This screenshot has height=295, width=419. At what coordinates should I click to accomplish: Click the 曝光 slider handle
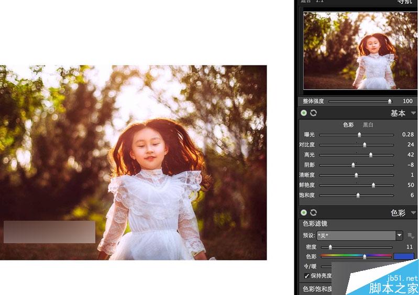[359, 135]
